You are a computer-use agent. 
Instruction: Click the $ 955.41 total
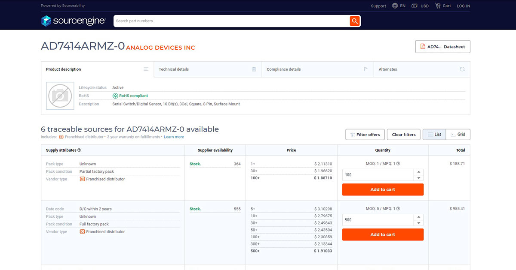pos(457,209)
